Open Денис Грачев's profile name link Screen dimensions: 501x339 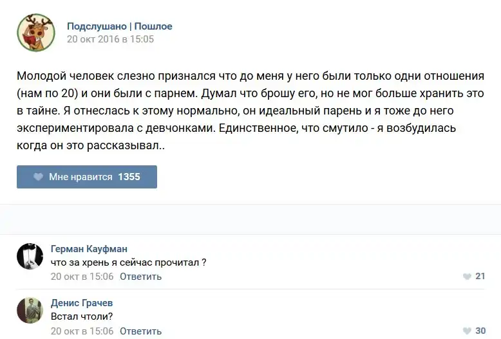82,303
